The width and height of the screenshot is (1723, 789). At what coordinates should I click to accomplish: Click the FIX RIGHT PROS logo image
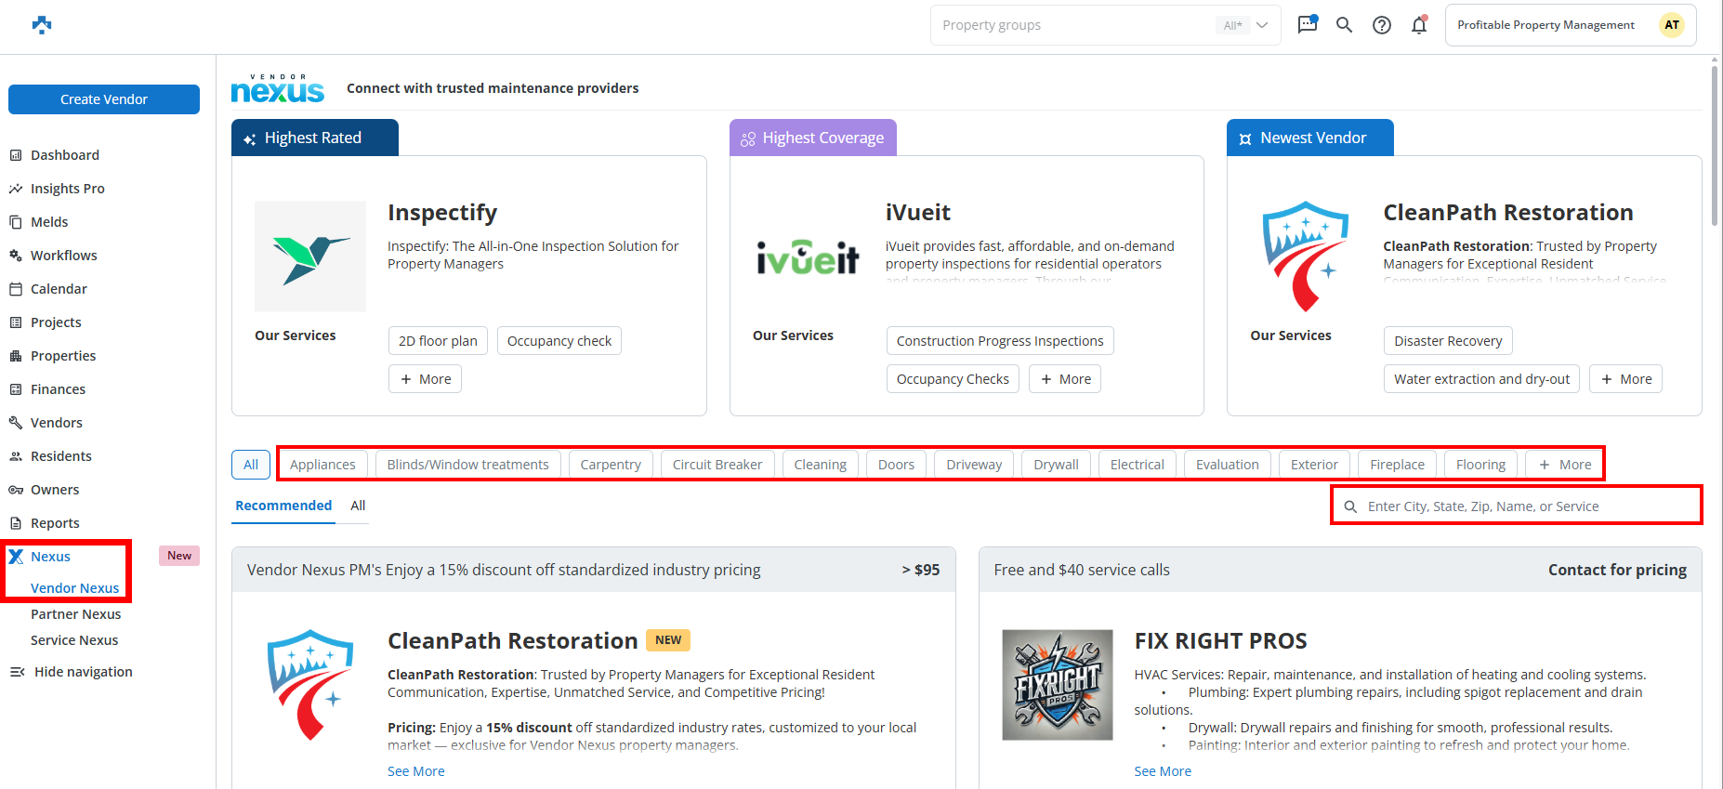coord(1057,685)
